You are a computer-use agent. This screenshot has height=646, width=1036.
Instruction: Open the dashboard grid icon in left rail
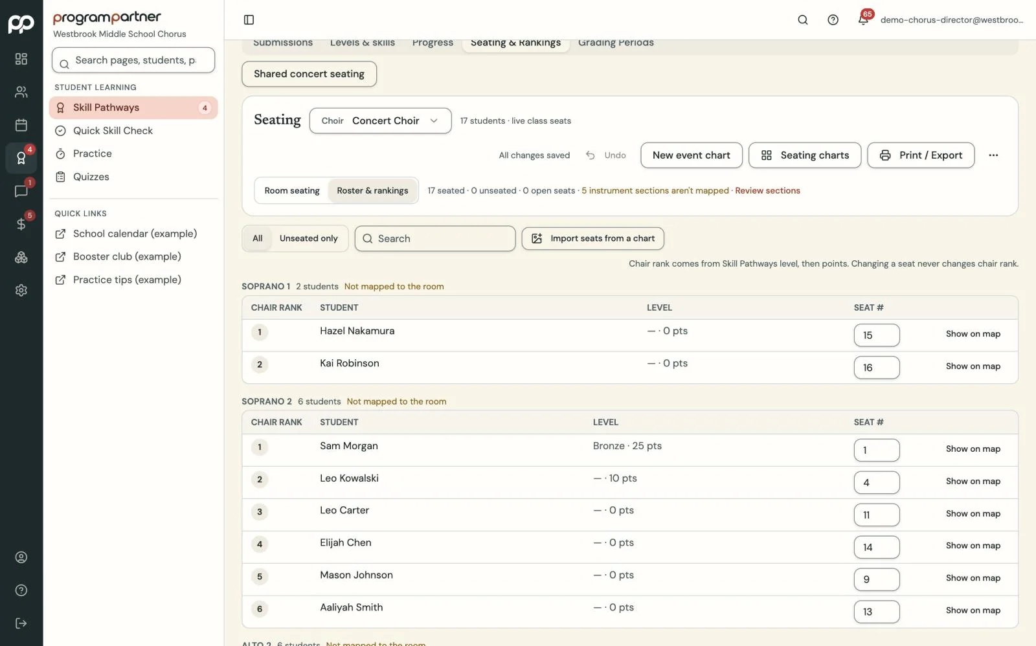pyautogui.click(x=21, y=59)
